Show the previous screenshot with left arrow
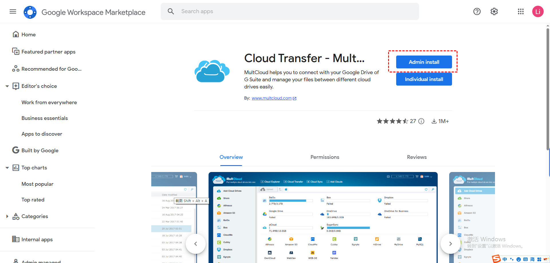 (196, 244)
